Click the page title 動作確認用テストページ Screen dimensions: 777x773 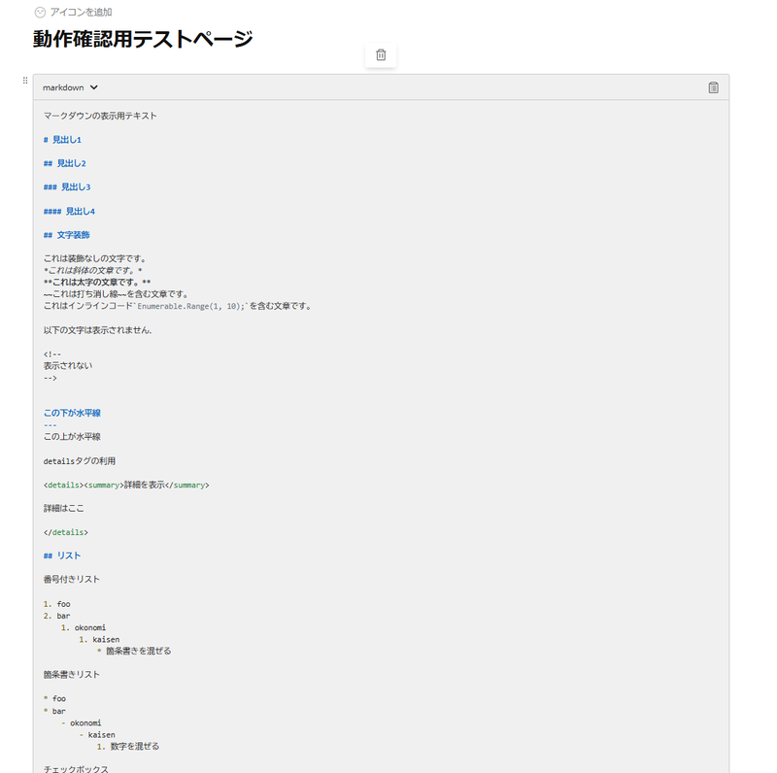pyautogui.click(x=143, y=39)
